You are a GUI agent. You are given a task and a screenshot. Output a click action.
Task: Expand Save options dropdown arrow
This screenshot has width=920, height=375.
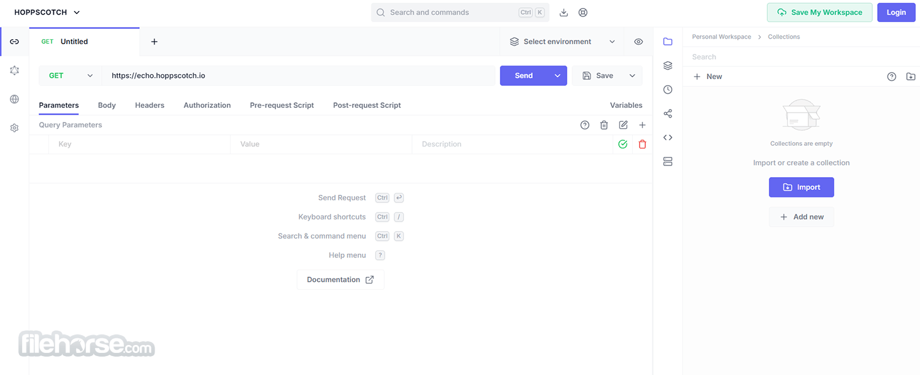[632, 75]
